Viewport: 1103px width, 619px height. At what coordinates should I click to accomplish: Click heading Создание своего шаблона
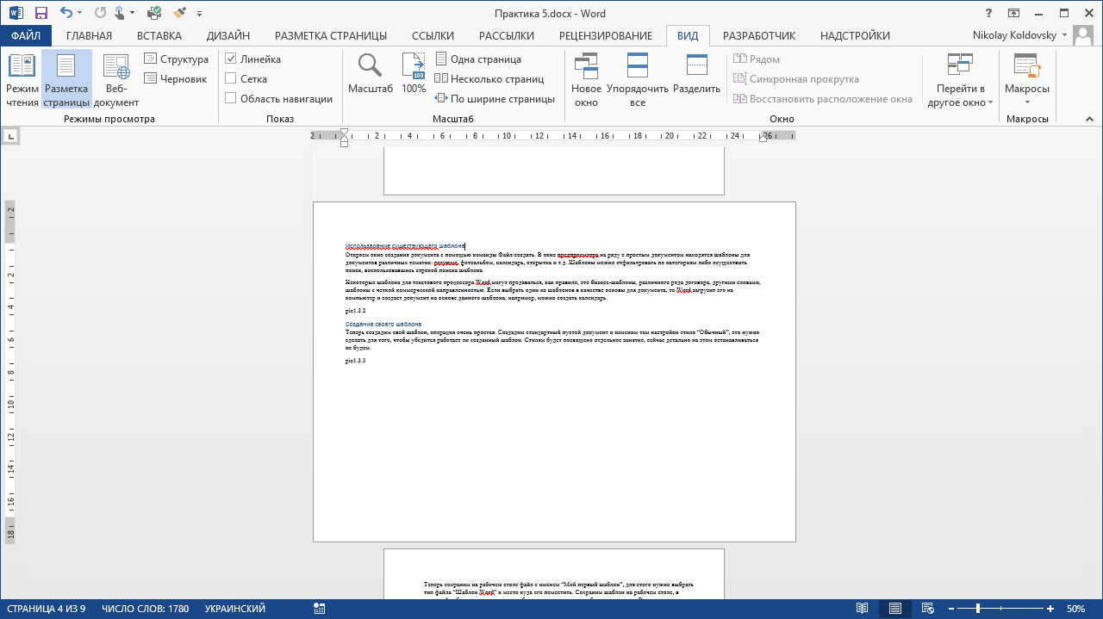[383, 325]
